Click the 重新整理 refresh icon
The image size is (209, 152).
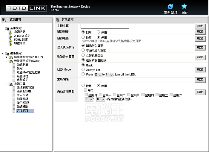pyautogui.click(x=170, y=7)
